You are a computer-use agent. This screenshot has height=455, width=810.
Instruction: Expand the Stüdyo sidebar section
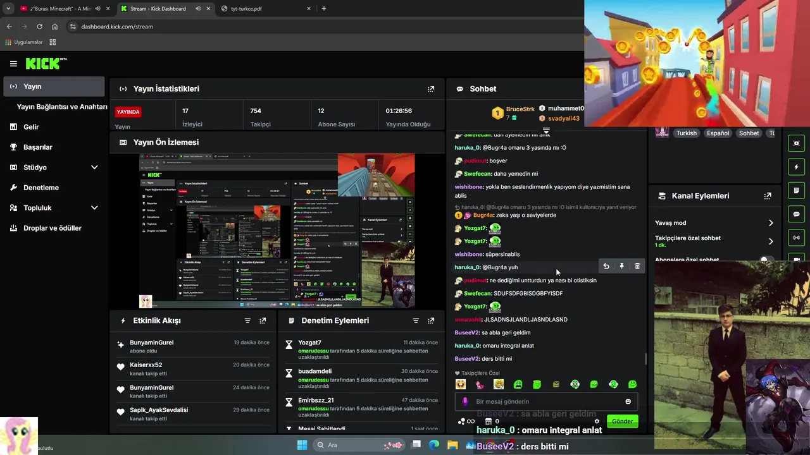click(x=94, y=167)
